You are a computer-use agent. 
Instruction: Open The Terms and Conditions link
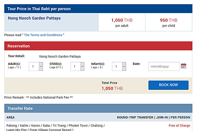point(43,35)
